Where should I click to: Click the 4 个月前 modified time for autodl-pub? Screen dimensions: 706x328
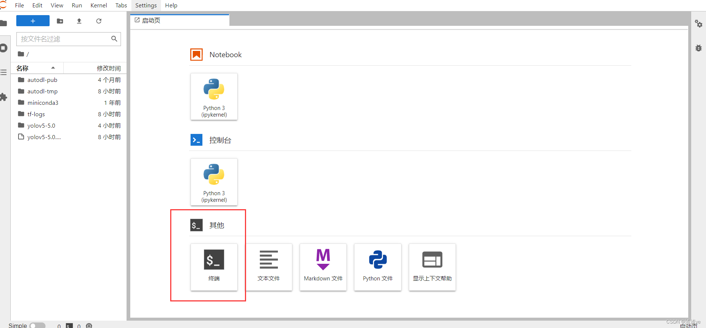[x=110, y=80]
